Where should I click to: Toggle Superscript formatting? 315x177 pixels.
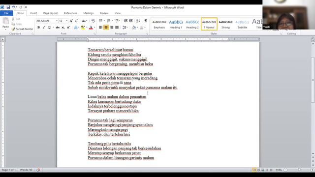click(68, 28)
